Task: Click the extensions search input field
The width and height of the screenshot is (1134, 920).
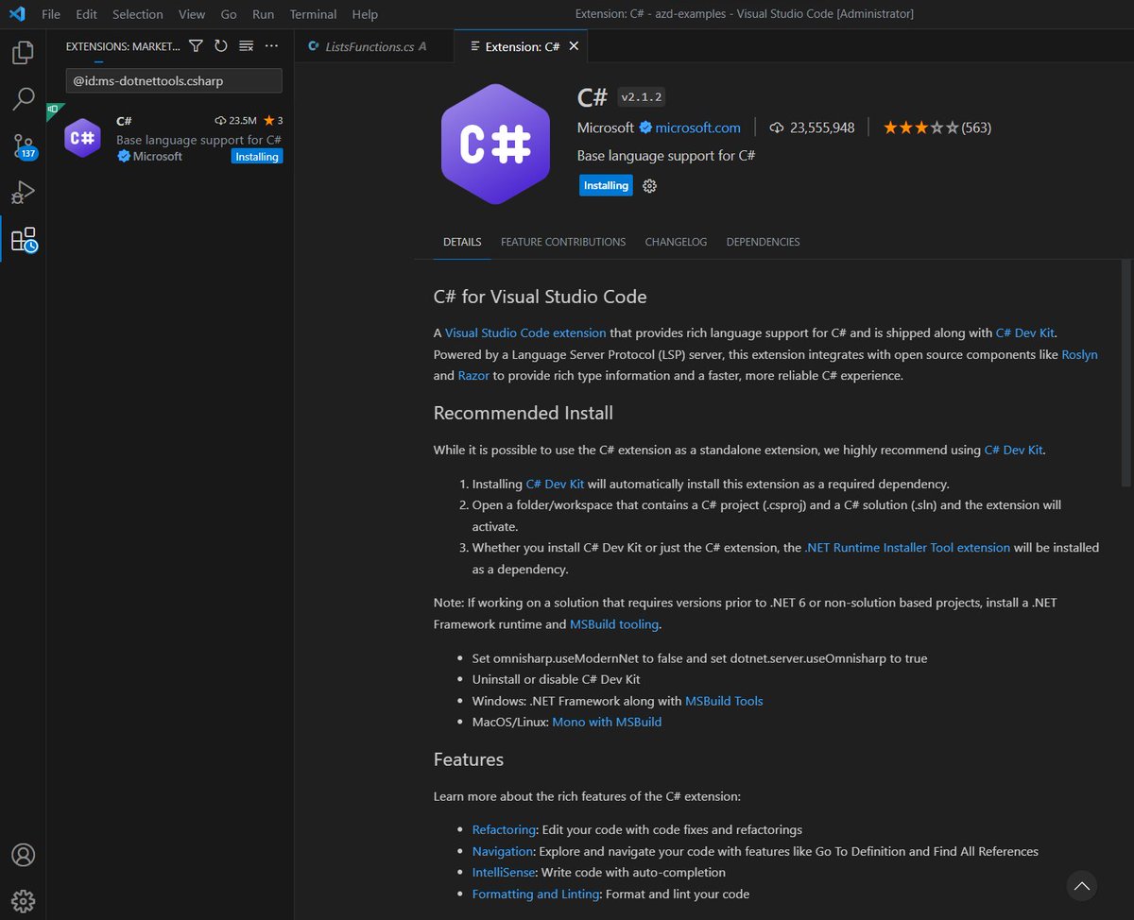Action: coord(174,80)
